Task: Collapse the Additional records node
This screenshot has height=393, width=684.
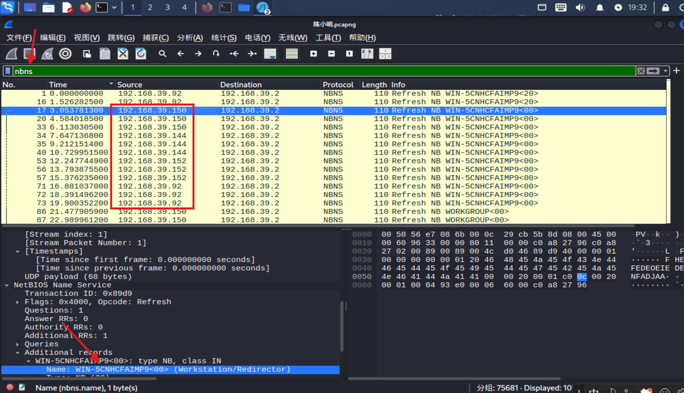Action: pyautogui.click(x=18, y=353)
